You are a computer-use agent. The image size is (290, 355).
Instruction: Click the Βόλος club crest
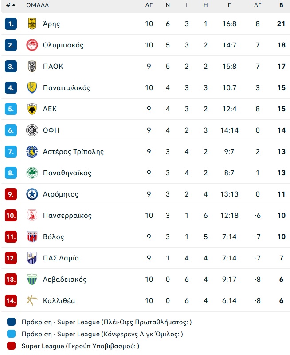tap(32, 237)
